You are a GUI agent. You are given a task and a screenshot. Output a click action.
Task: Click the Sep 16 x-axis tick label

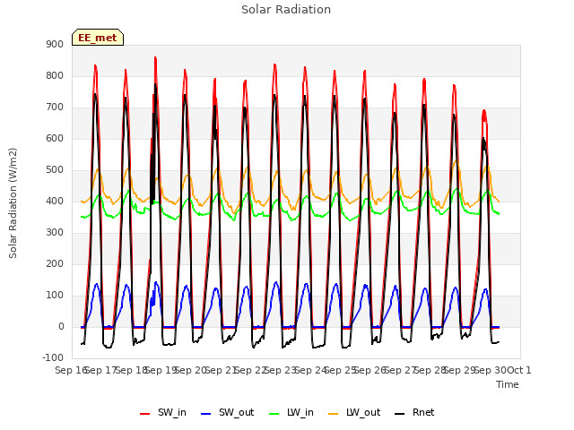71,370
